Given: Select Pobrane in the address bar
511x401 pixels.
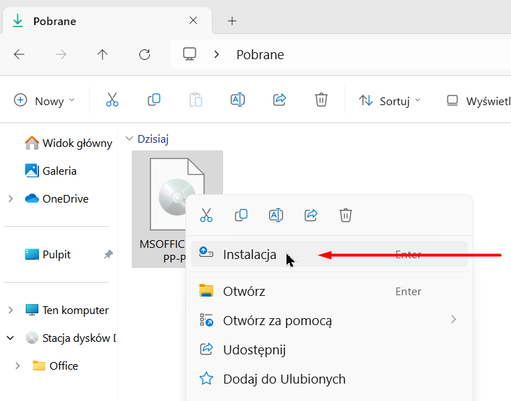Looking at the screenshot, I should pyautogui.click(x=260, y=55).
